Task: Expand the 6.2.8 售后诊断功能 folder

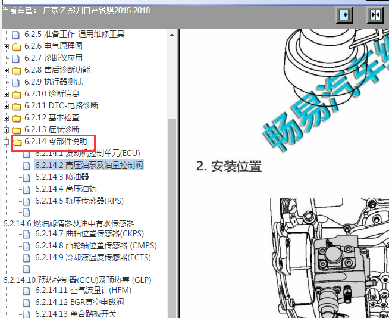Action: point(6,70)
